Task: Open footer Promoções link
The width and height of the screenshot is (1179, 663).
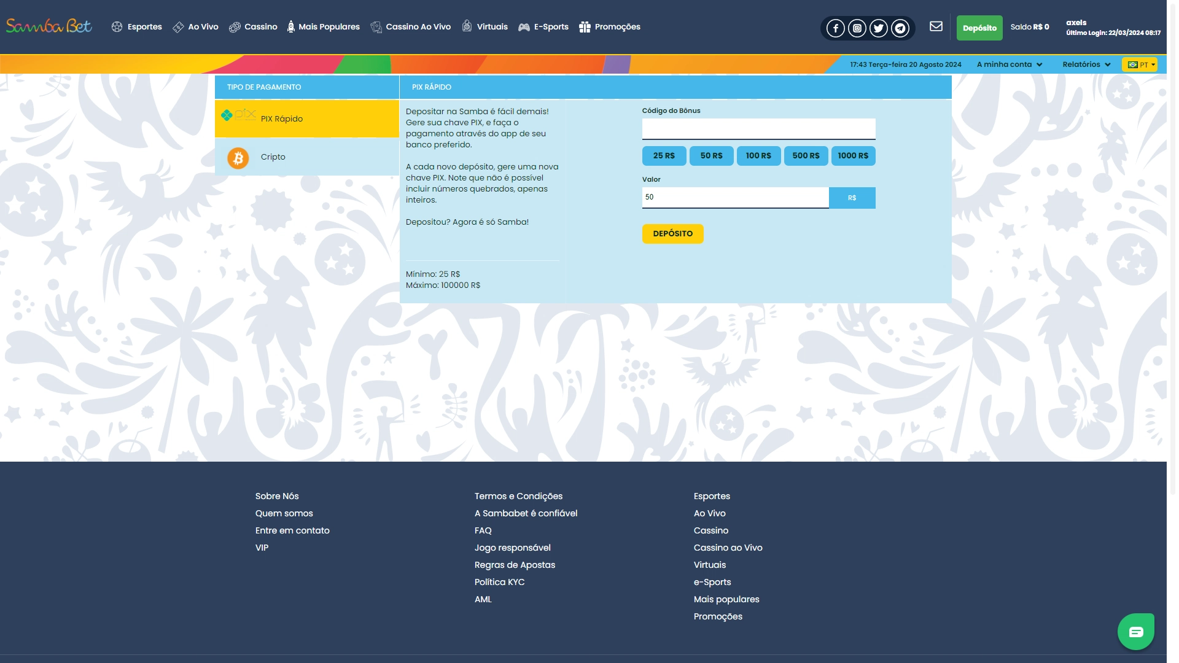Action: click(x=718, y=616)
